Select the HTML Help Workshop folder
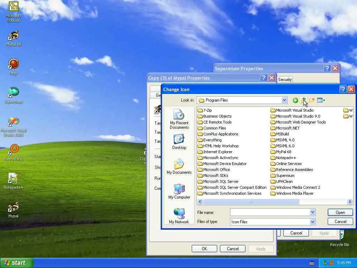The height and width of the screenshot is (268, 357). pos(218,146)
